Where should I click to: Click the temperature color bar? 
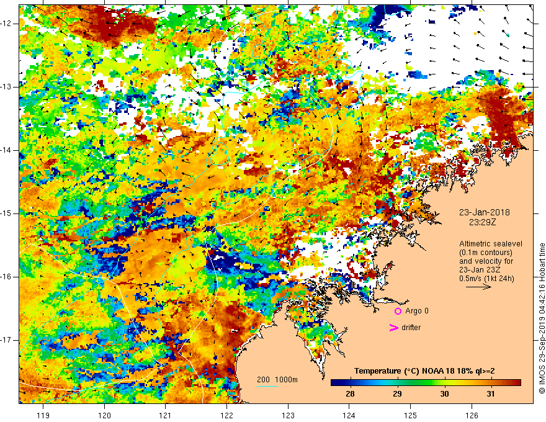point(426,382)
